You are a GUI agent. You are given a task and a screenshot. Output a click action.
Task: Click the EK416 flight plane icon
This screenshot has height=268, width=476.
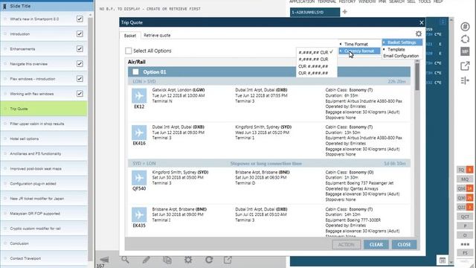139,133
